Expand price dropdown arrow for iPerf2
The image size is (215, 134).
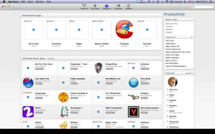click(x=42, y=113)
